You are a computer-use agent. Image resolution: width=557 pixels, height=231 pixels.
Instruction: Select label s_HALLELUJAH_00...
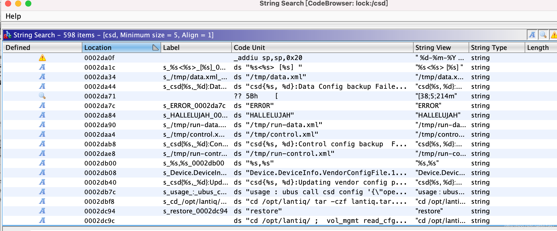195,115
